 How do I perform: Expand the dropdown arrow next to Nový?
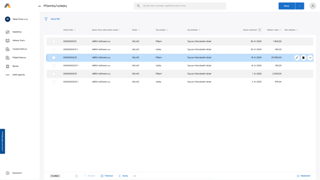[x=299, y=6]
